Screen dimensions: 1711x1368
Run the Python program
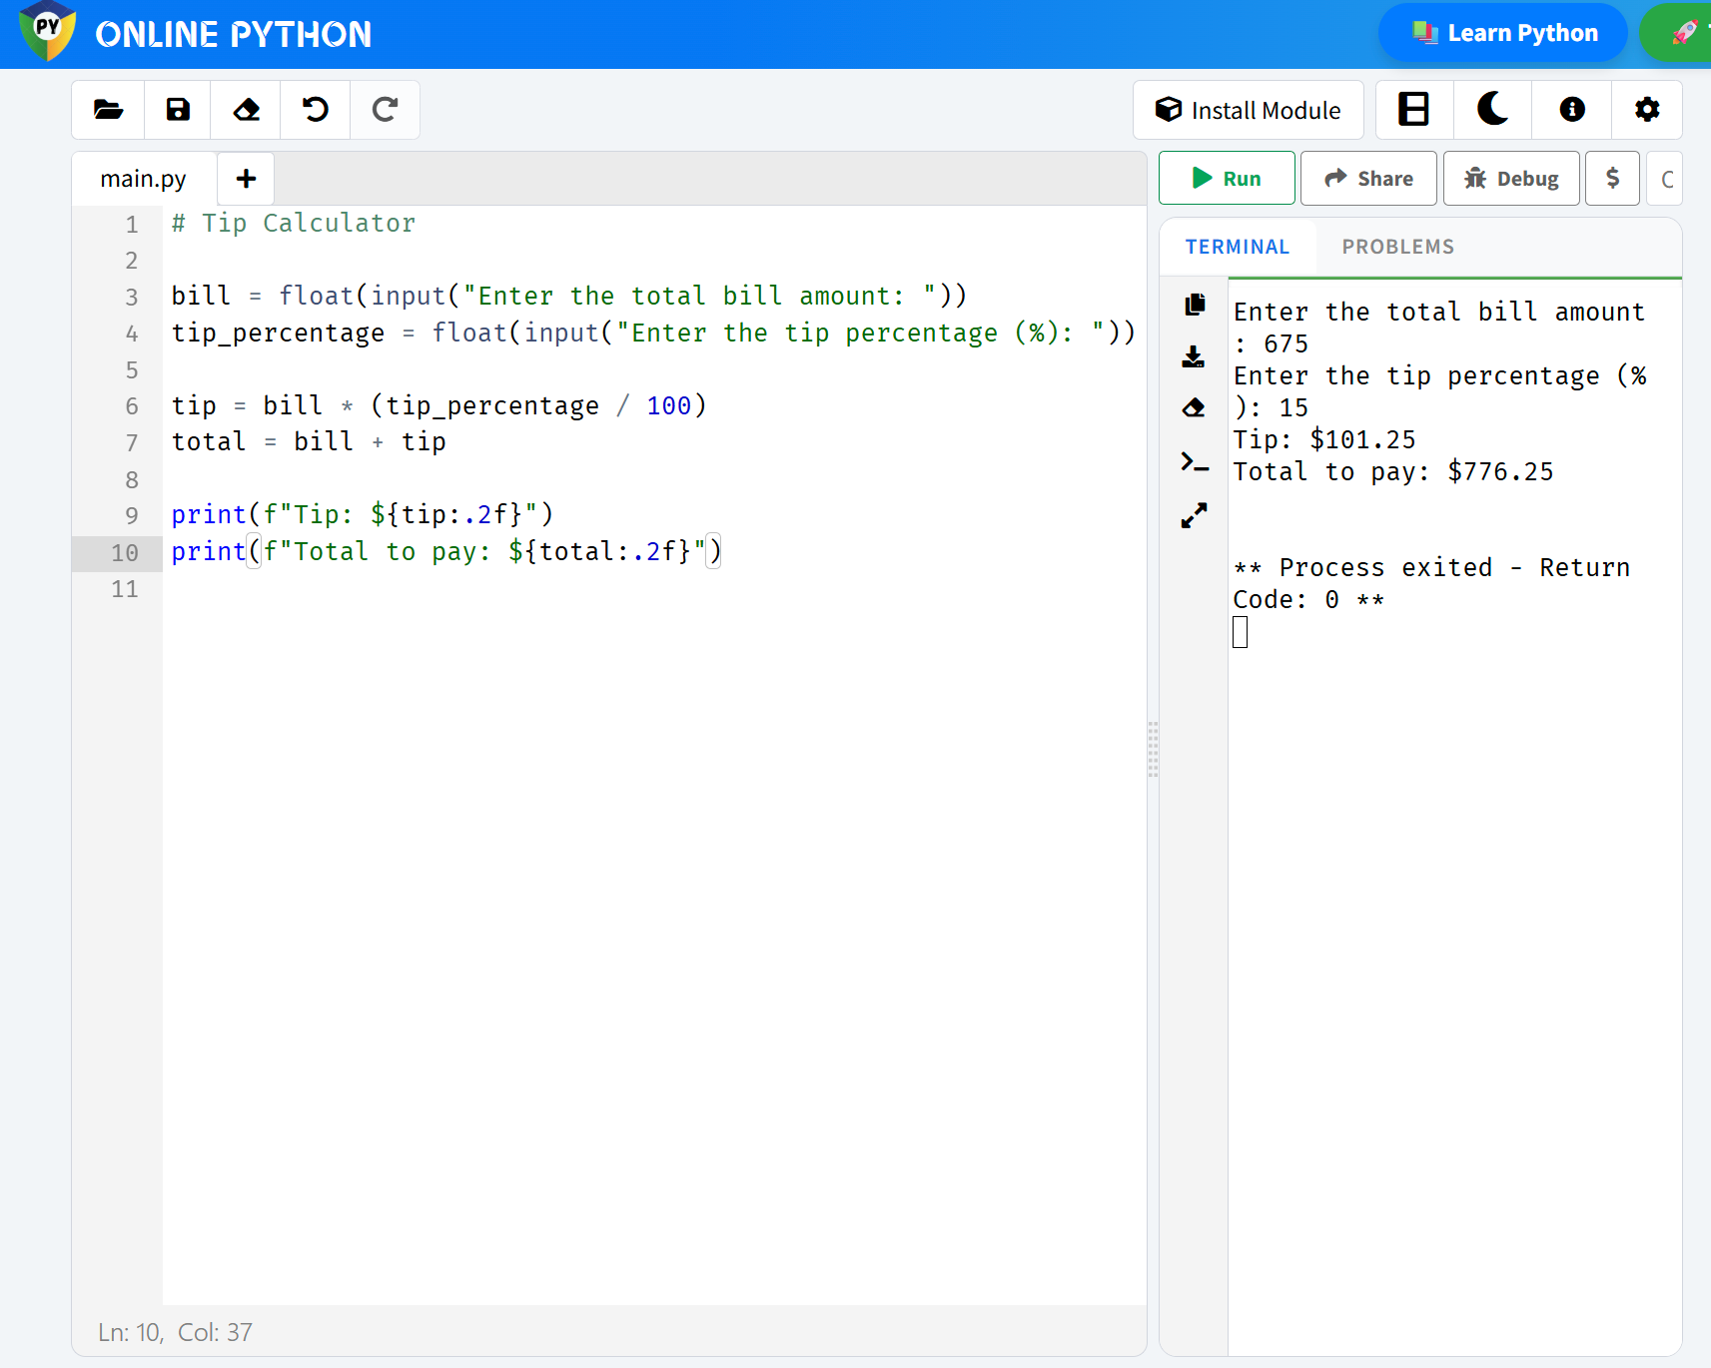(1227, 178)
